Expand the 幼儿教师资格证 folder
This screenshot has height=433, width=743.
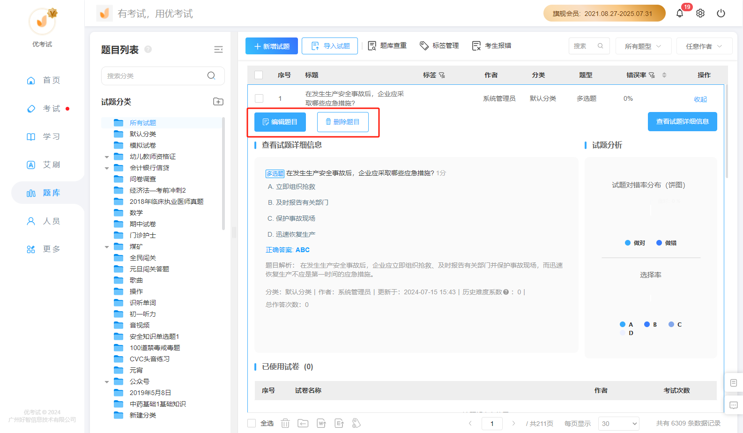point(107,157)
